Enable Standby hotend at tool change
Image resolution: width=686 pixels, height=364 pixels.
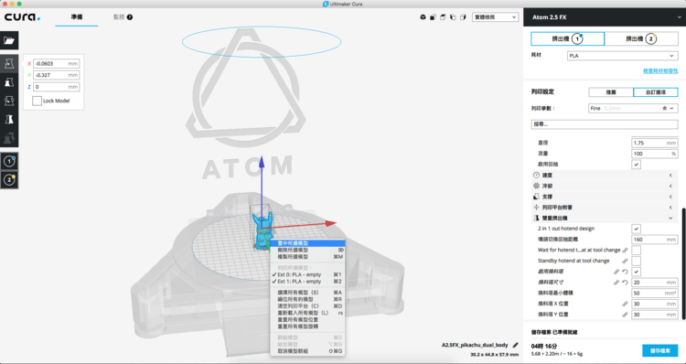click(637, 261)
